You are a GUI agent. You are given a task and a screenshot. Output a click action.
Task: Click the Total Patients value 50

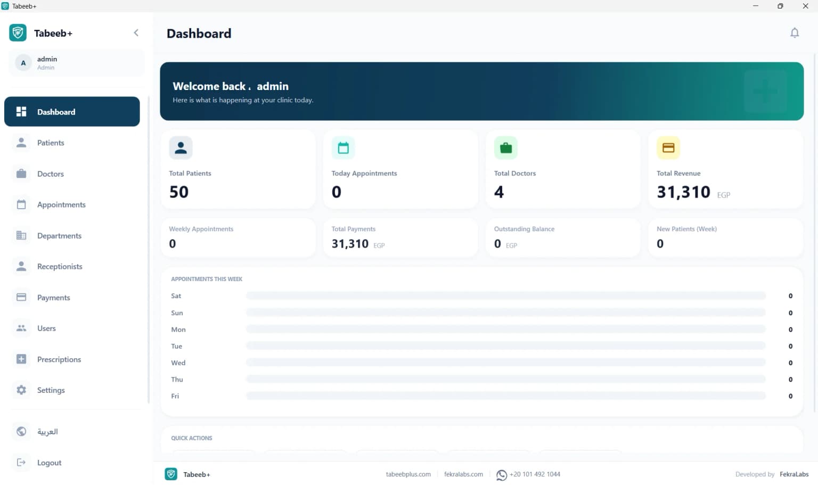179,192
